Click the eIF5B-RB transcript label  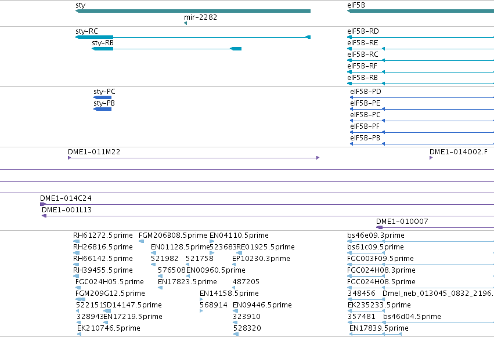point(362,78)
